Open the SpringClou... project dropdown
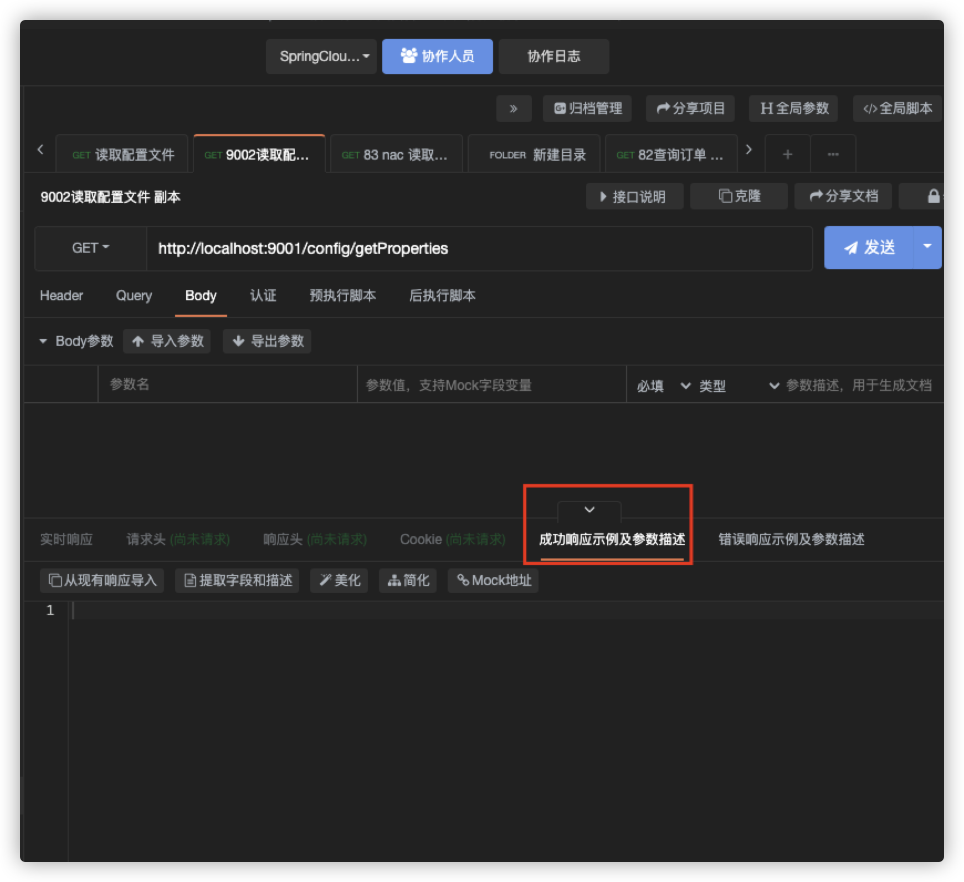 (x=321, y=57)
